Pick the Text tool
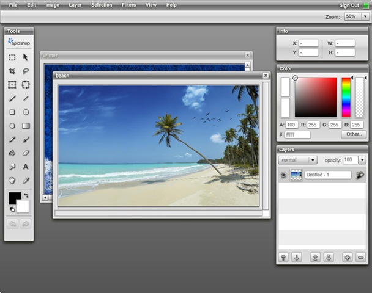This screenshot has width=372, height=293. click(x=26, y=166)
